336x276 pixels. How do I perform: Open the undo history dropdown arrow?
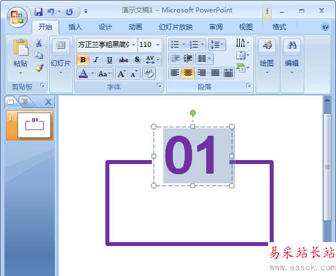(x=59, y=11)
